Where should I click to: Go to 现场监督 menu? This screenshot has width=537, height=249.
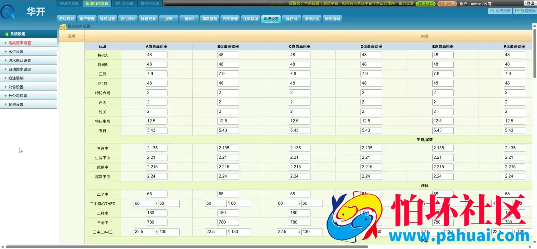[107, 19]
